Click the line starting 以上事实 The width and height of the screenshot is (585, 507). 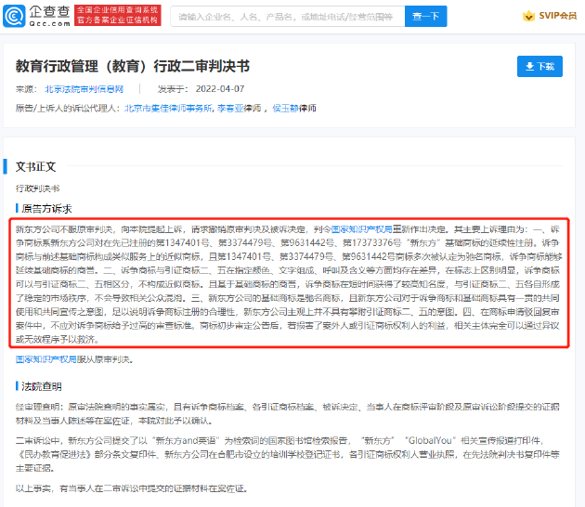(131, 488)
